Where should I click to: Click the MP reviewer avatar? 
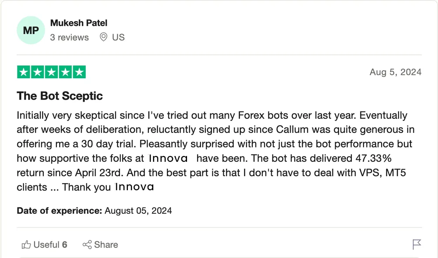(x=31, y=30)
